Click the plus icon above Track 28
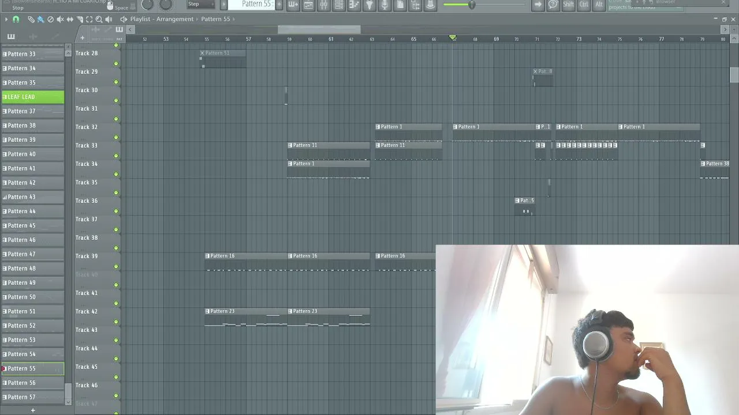This screenshot has width=739, height=415. click(x=82, y=38)
